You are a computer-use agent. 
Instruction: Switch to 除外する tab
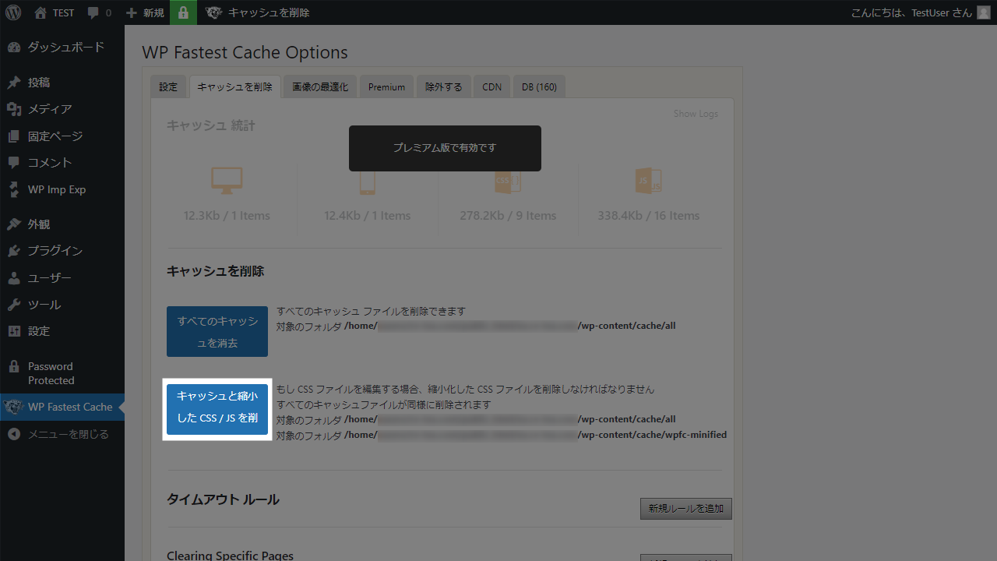click(x=443, y=86)
